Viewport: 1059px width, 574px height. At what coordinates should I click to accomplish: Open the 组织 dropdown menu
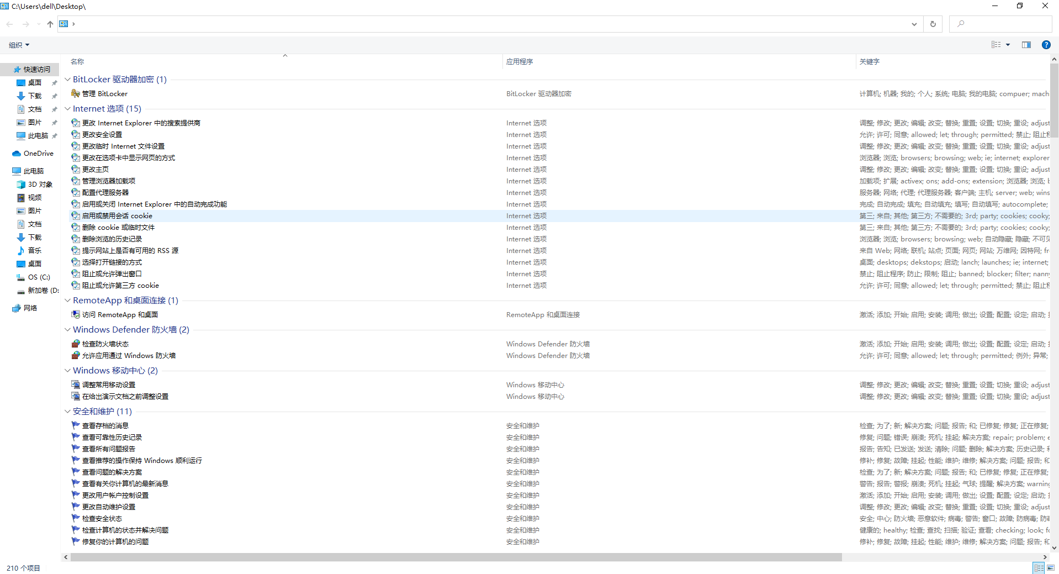click(x=19, y=45)
